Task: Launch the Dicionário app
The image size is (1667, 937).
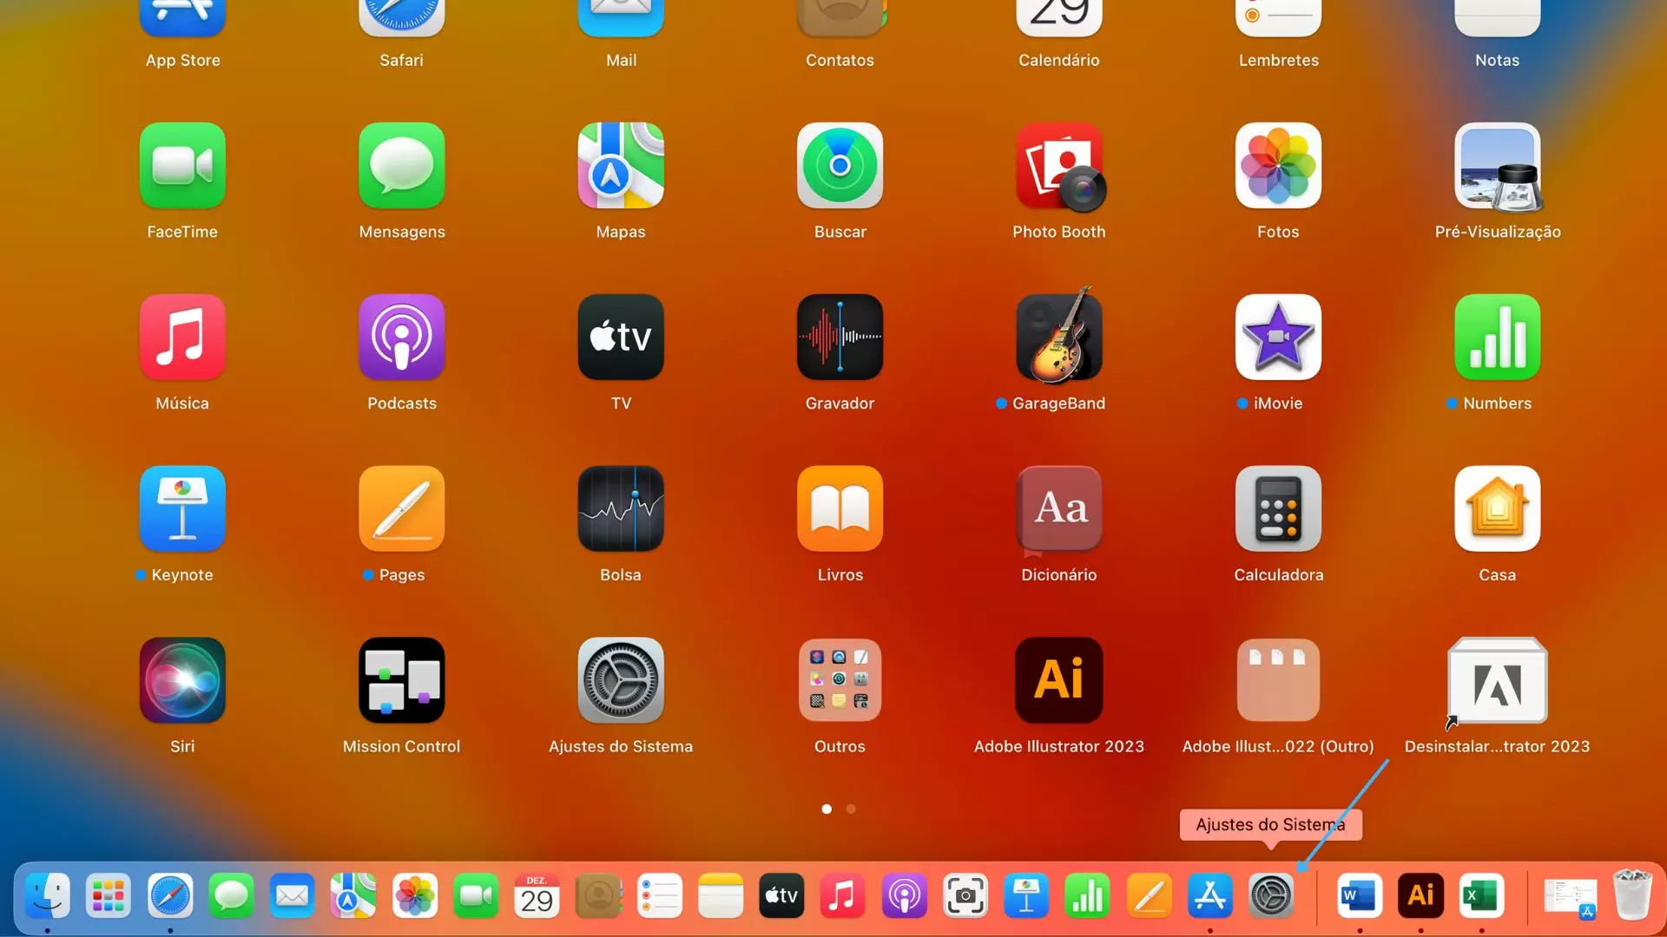Action: [x=1058, y=508]
